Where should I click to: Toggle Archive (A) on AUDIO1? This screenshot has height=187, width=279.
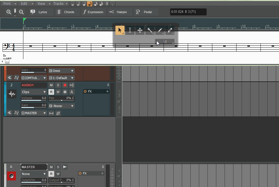[x=72, y=92]
